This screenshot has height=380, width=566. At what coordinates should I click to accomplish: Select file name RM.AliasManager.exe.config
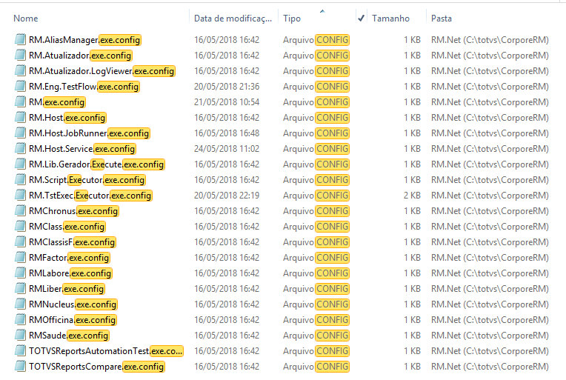tap(84, 40)
